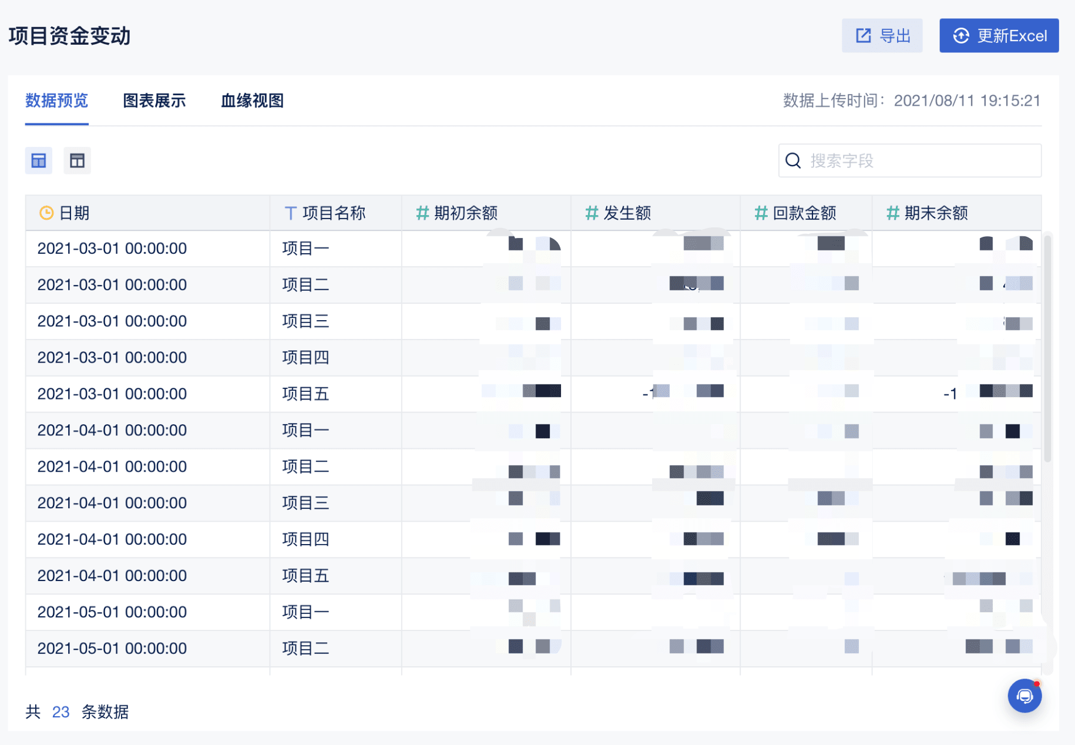
Task: Open the customer support chat bubble
Action: (x=1024, y=696)
